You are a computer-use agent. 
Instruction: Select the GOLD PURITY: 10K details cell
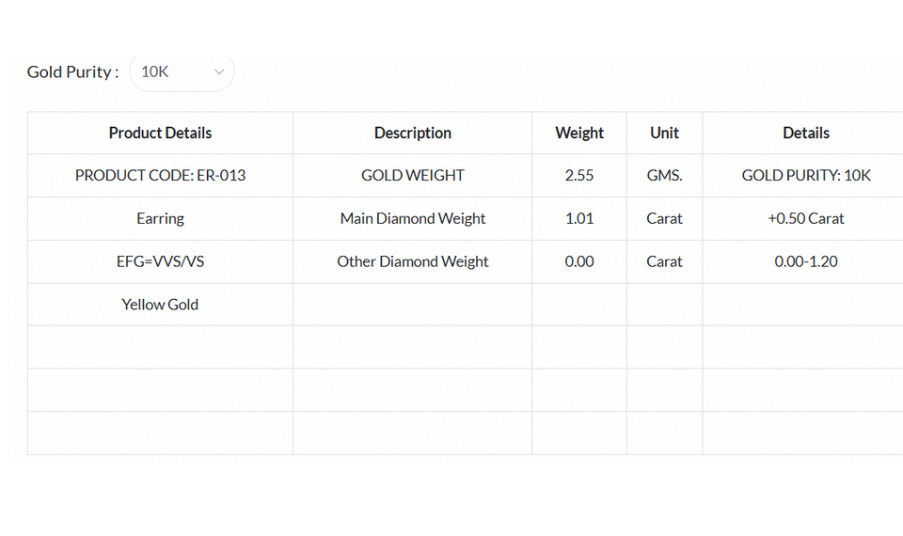point(806,176)
